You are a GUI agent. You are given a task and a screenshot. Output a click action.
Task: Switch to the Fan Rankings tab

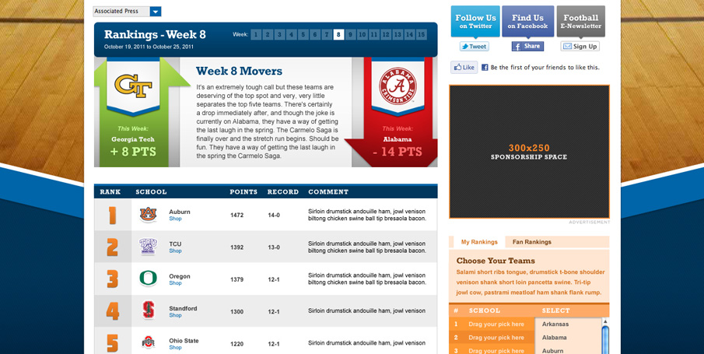click(531, 242)
